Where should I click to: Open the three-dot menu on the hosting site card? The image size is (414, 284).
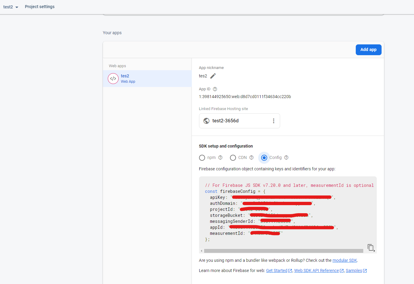[273, 121]
